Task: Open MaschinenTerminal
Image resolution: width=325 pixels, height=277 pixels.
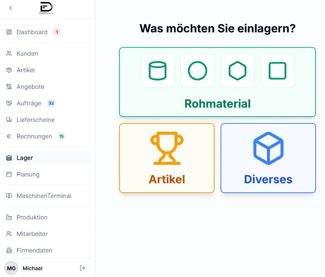Action: coord(46,196)
